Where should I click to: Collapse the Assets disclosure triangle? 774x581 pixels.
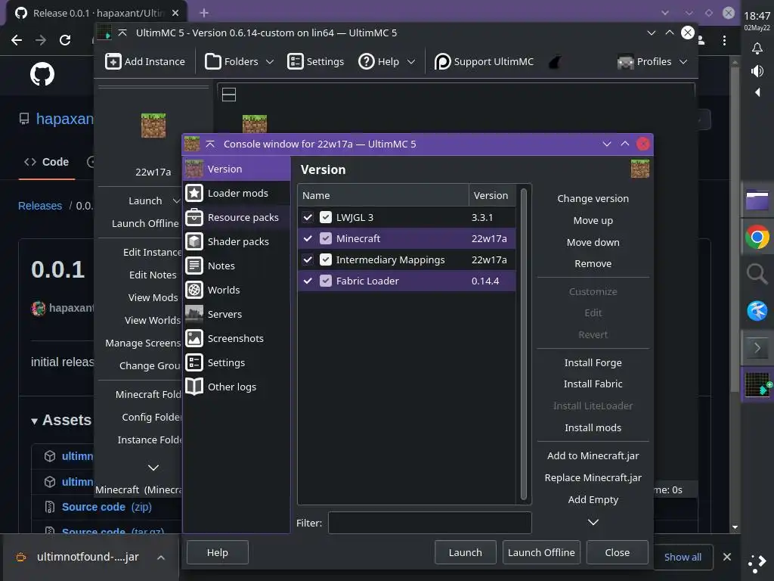[x=34, y=421]
